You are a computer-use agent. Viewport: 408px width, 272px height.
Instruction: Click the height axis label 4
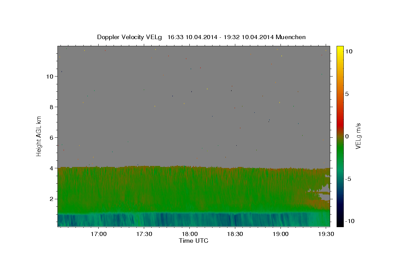point(52,168)
